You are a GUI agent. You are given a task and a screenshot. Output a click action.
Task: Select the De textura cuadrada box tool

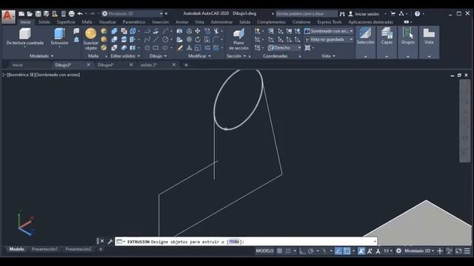click(24, 36)
